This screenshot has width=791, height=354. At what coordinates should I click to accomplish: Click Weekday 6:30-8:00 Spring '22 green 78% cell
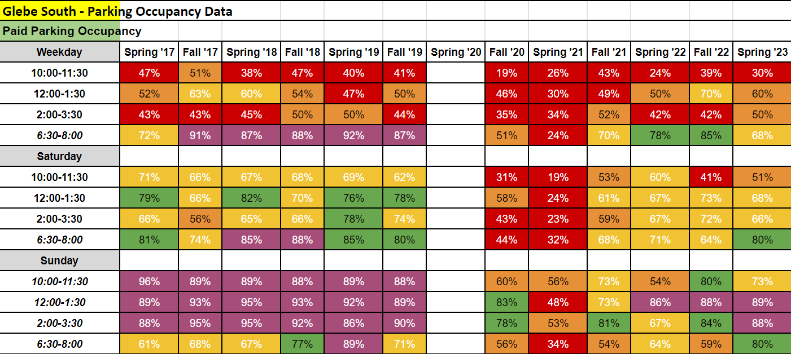pyautogui.click(x=660, y=135)
